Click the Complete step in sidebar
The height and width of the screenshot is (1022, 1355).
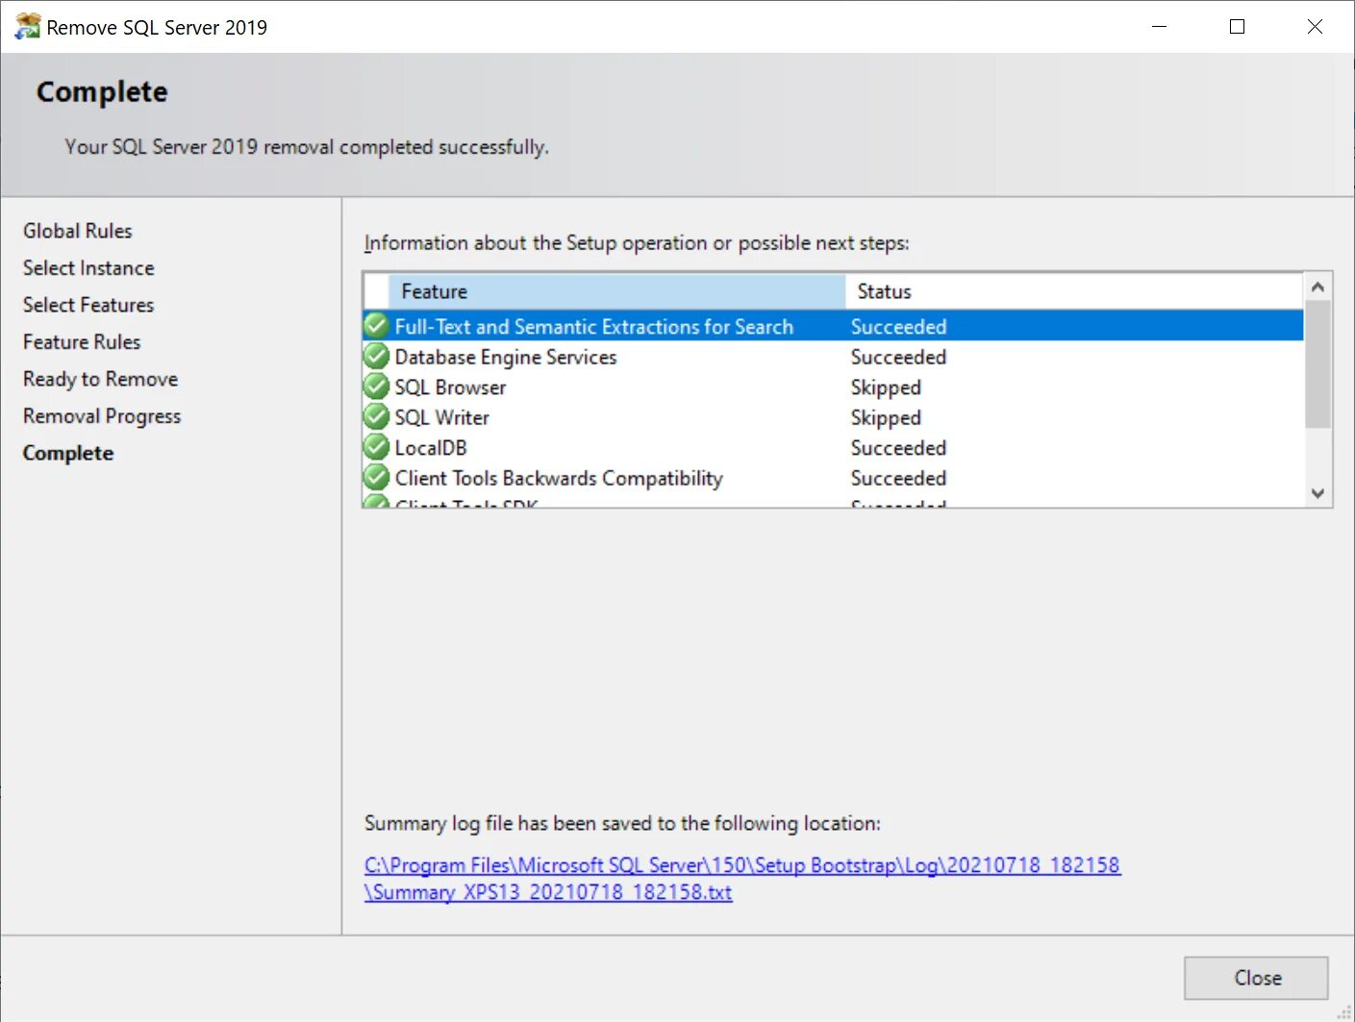[x=68, y=453]
